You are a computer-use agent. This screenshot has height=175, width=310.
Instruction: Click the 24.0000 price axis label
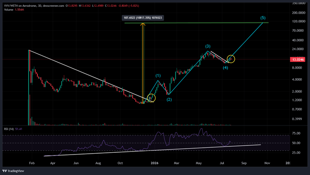(x=298, y=49)
